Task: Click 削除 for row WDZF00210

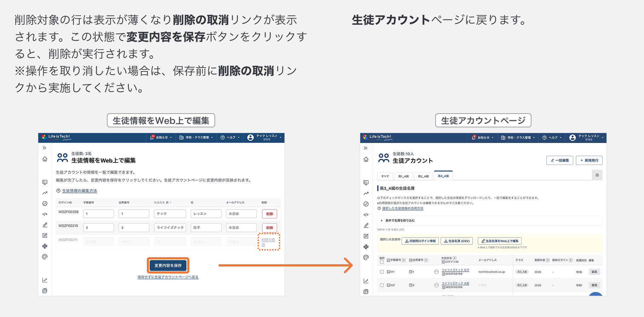Action: coord(270,227)
